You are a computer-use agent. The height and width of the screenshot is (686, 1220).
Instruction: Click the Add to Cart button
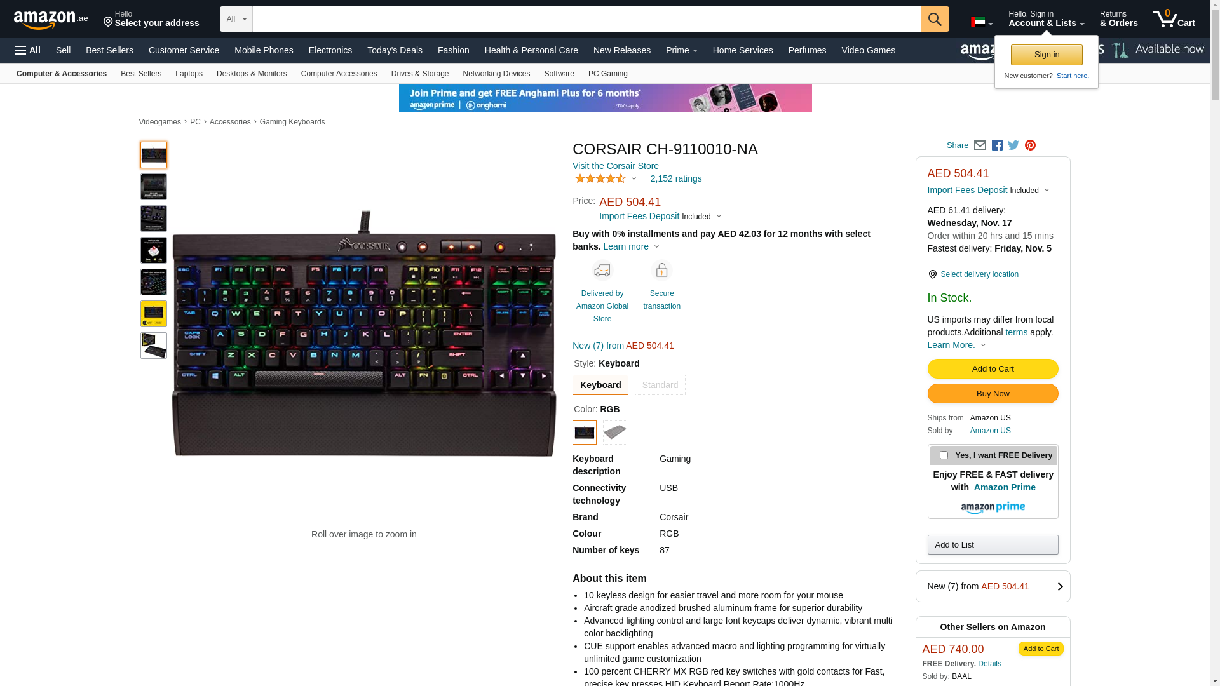[x=993, y=369]
